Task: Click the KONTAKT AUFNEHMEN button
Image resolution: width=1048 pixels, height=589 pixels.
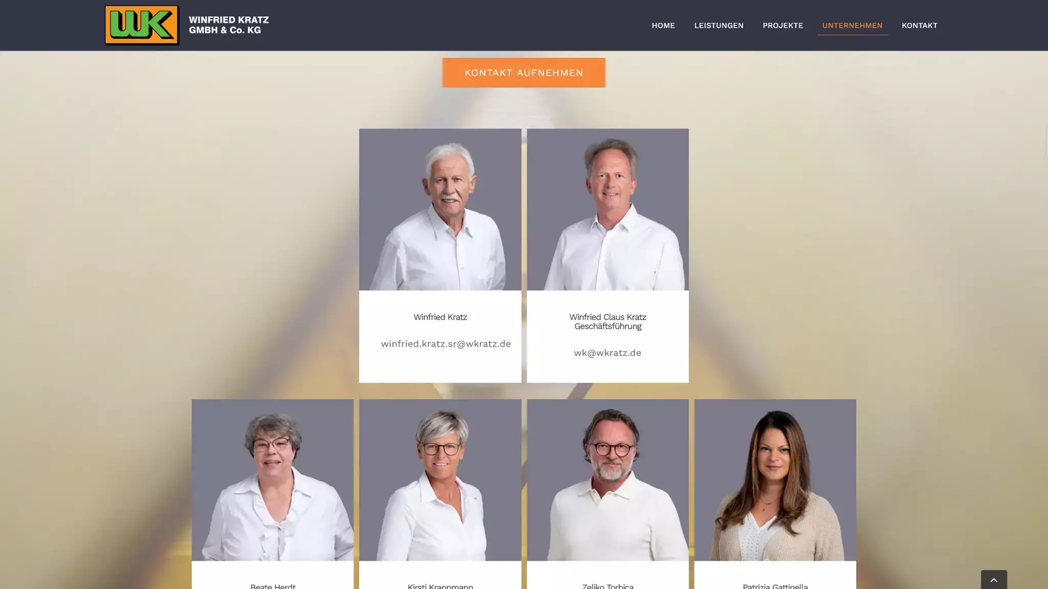Action: coord(523,73)
